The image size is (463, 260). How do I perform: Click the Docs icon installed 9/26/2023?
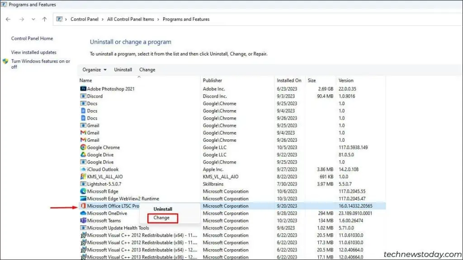(x=83, y=118)
